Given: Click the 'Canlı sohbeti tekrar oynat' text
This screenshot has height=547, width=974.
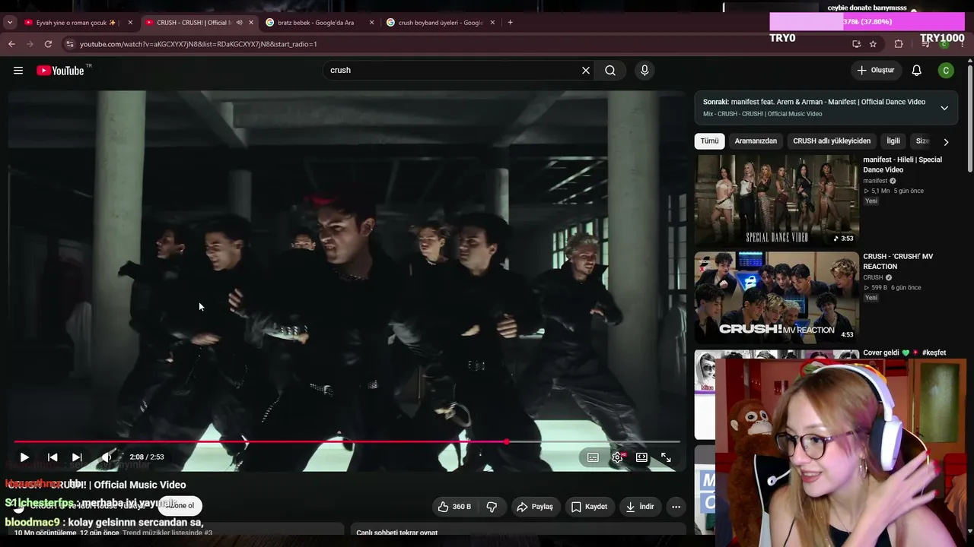Looking at the screenshot, I should (x=397, y=533).
